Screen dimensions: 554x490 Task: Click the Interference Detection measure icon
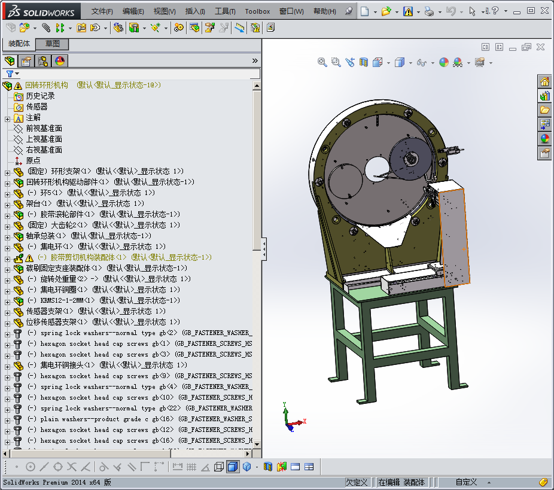point(239,28)
